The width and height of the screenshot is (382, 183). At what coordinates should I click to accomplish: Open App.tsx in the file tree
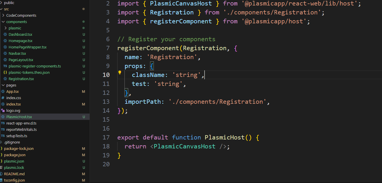pos(12,92)
